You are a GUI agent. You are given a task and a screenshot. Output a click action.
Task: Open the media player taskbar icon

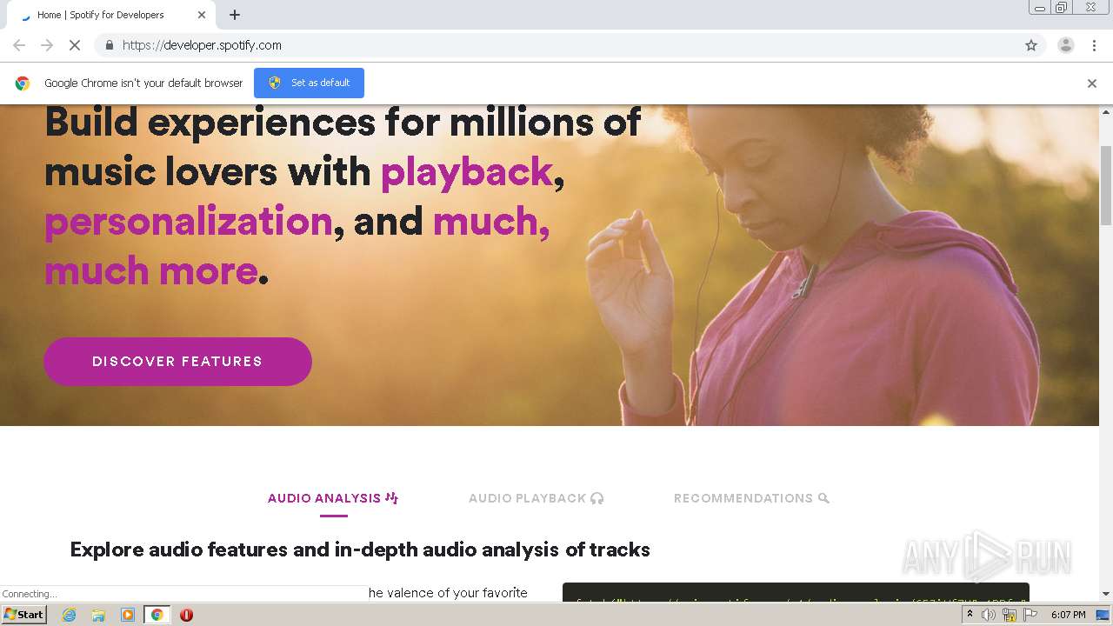pos(127,615)
